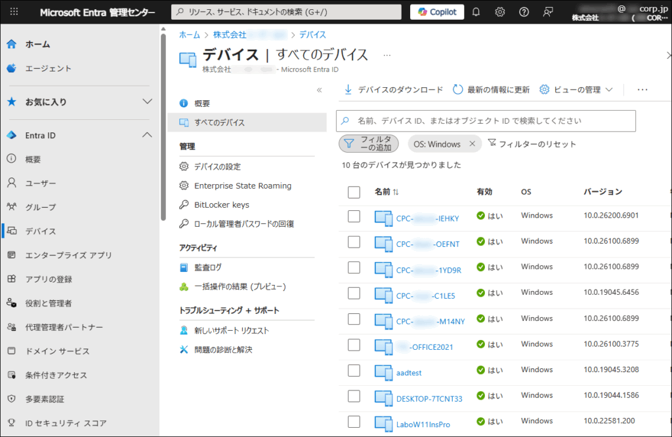Image resolution: width=672 pixels, height=437 pixels.
Task: Expand the お気に入り favorites section
Action: [x=147, y=102]
